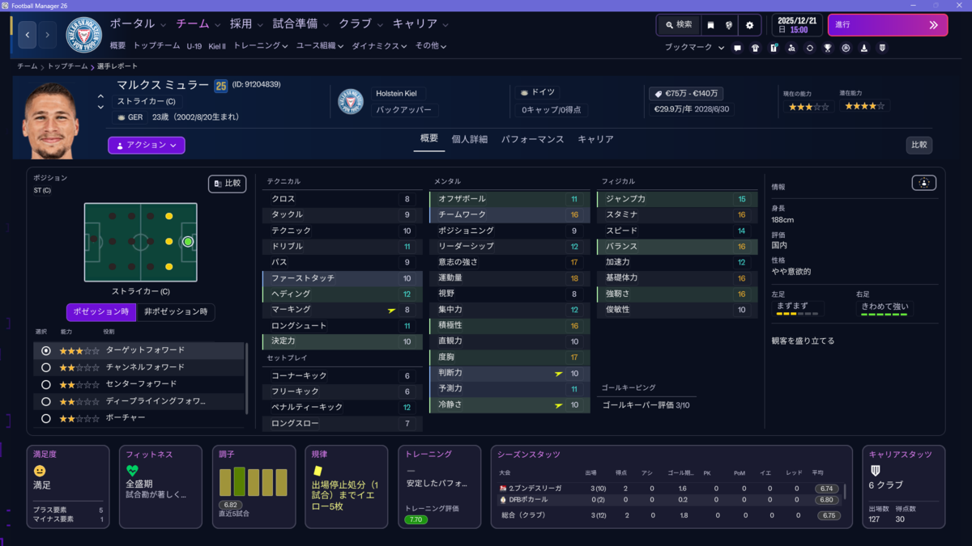Open the bookmark flag icon beside 検索
The height and width of the screenshot is (546, 972).
(710, 25)
